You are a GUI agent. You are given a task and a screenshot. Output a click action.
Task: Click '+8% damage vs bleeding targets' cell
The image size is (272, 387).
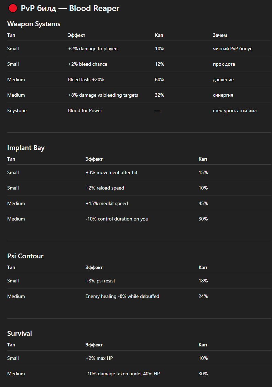tap(103, 95)
